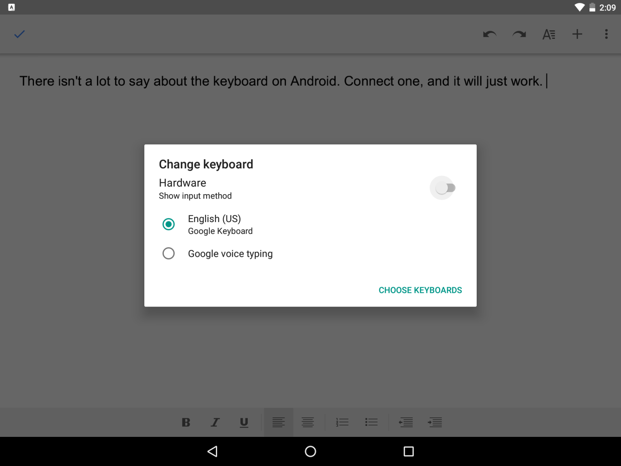Viewport: 621px width, 466px height.
Task: Select Google voice typing
Action: 169,253
